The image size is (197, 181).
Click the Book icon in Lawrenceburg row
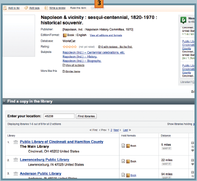[128, 162]
